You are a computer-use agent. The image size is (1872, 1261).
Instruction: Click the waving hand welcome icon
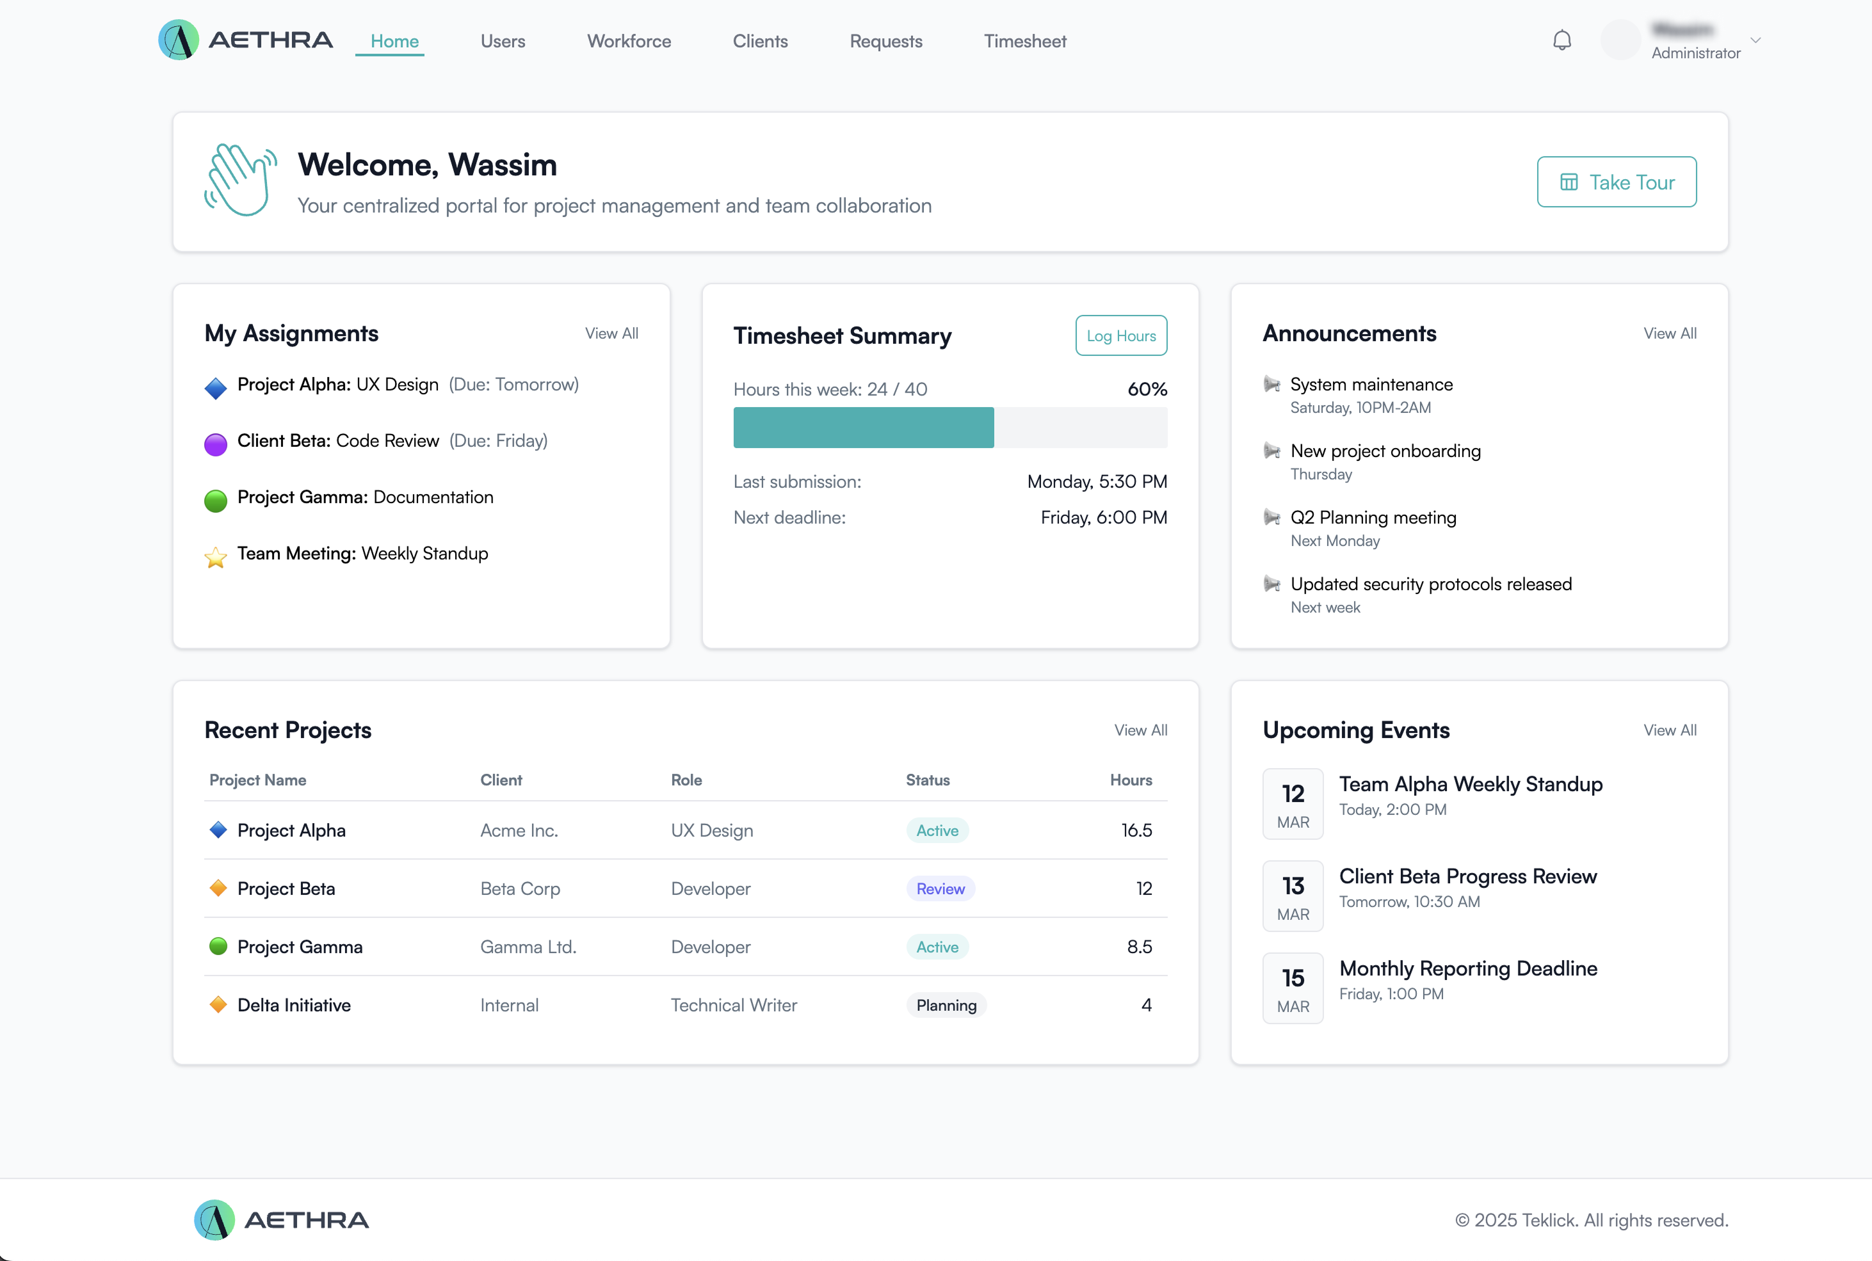[x=241, y=180]
